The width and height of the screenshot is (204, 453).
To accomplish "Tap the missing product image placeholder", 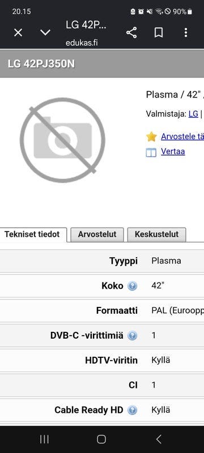I will [62, 140].
